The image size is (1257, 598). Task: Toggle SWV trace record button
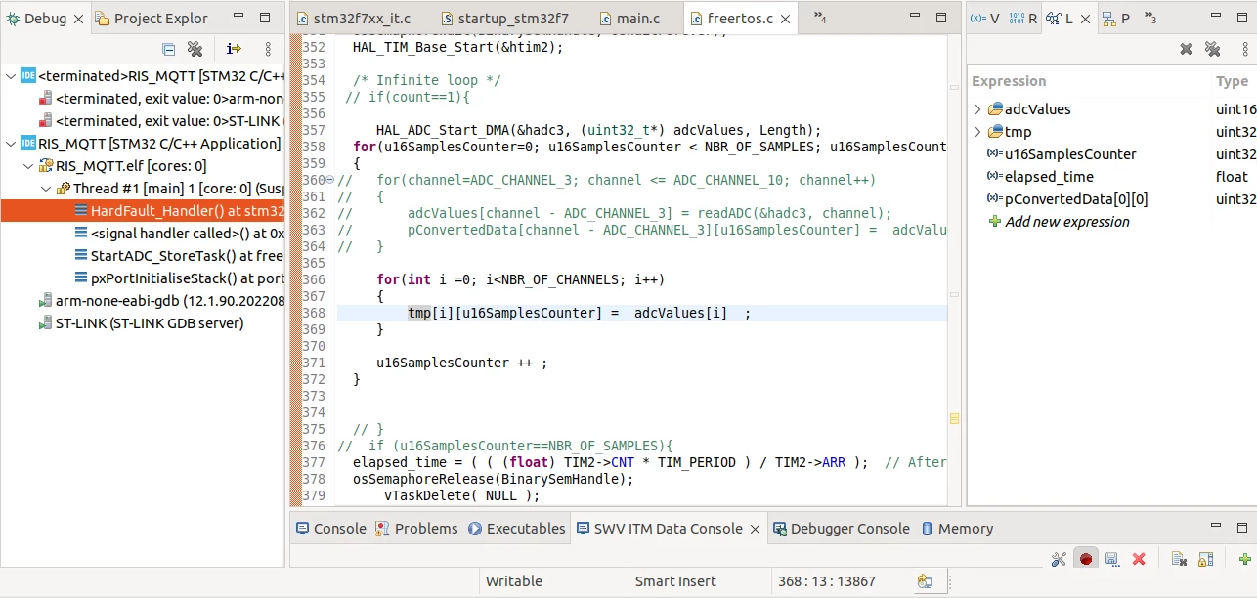[x=1086, y=559]
